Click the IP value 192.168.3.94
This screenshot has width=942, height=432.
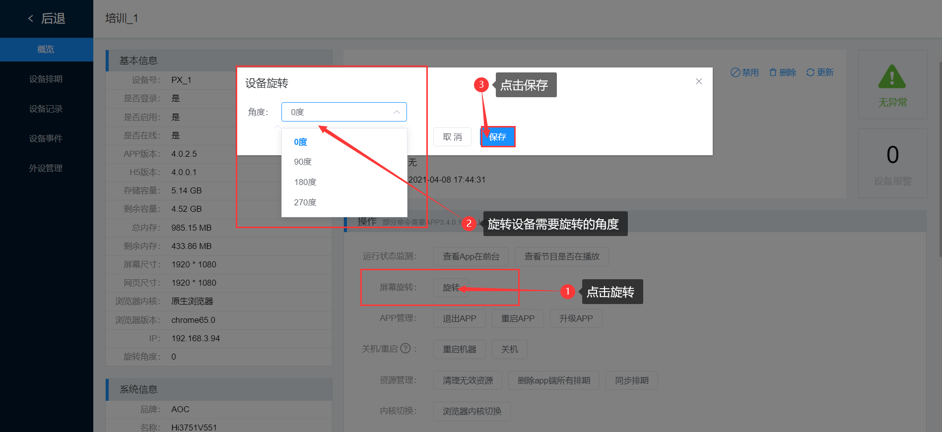[x=196, y=338]
